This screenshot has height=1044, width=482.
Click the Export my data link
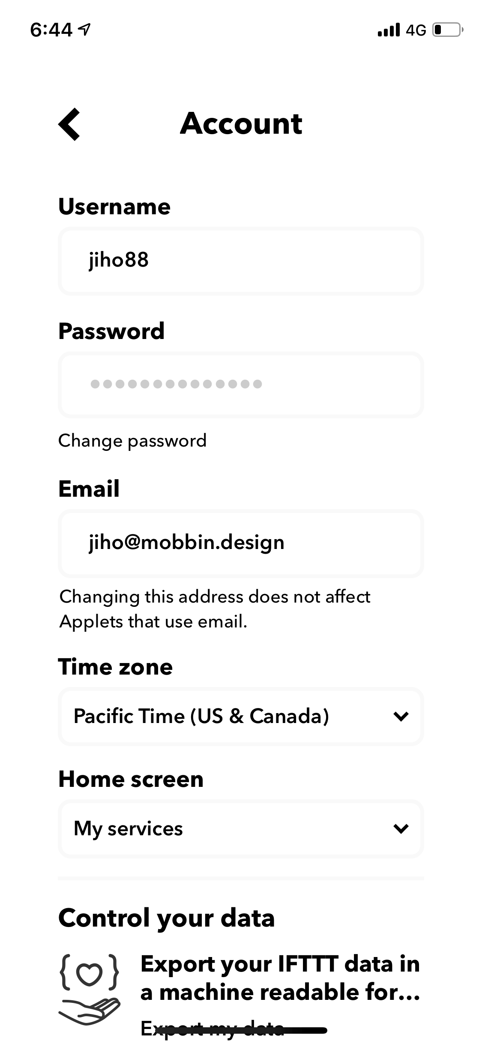[x=213, y=1029]
